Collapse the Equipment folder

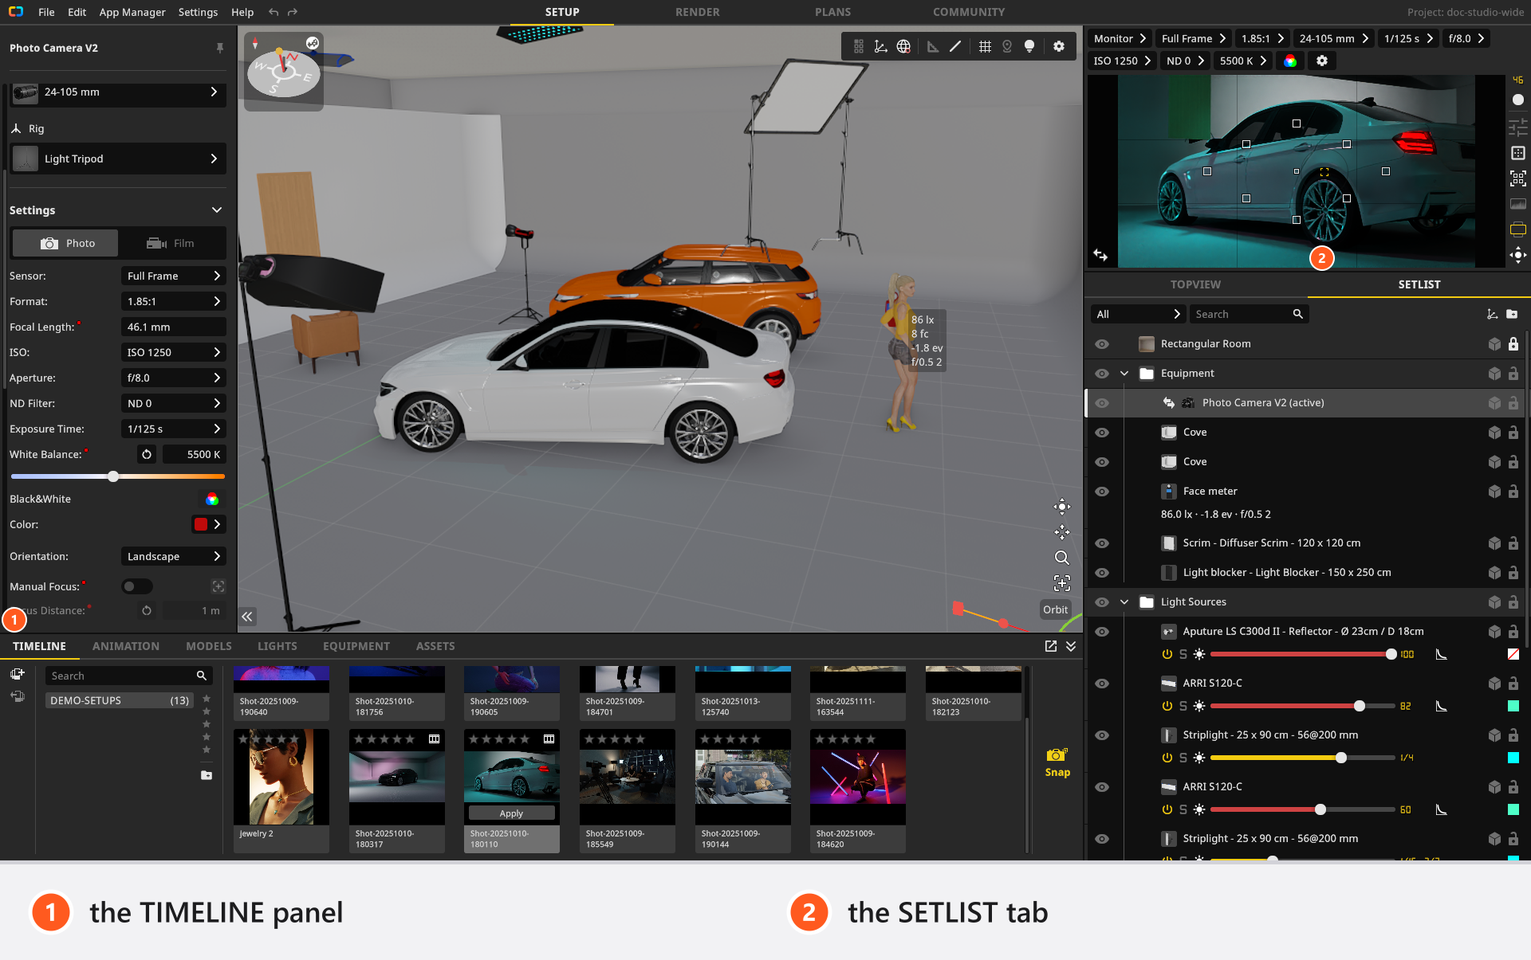pyautogui.click(x=1124, y=374)
